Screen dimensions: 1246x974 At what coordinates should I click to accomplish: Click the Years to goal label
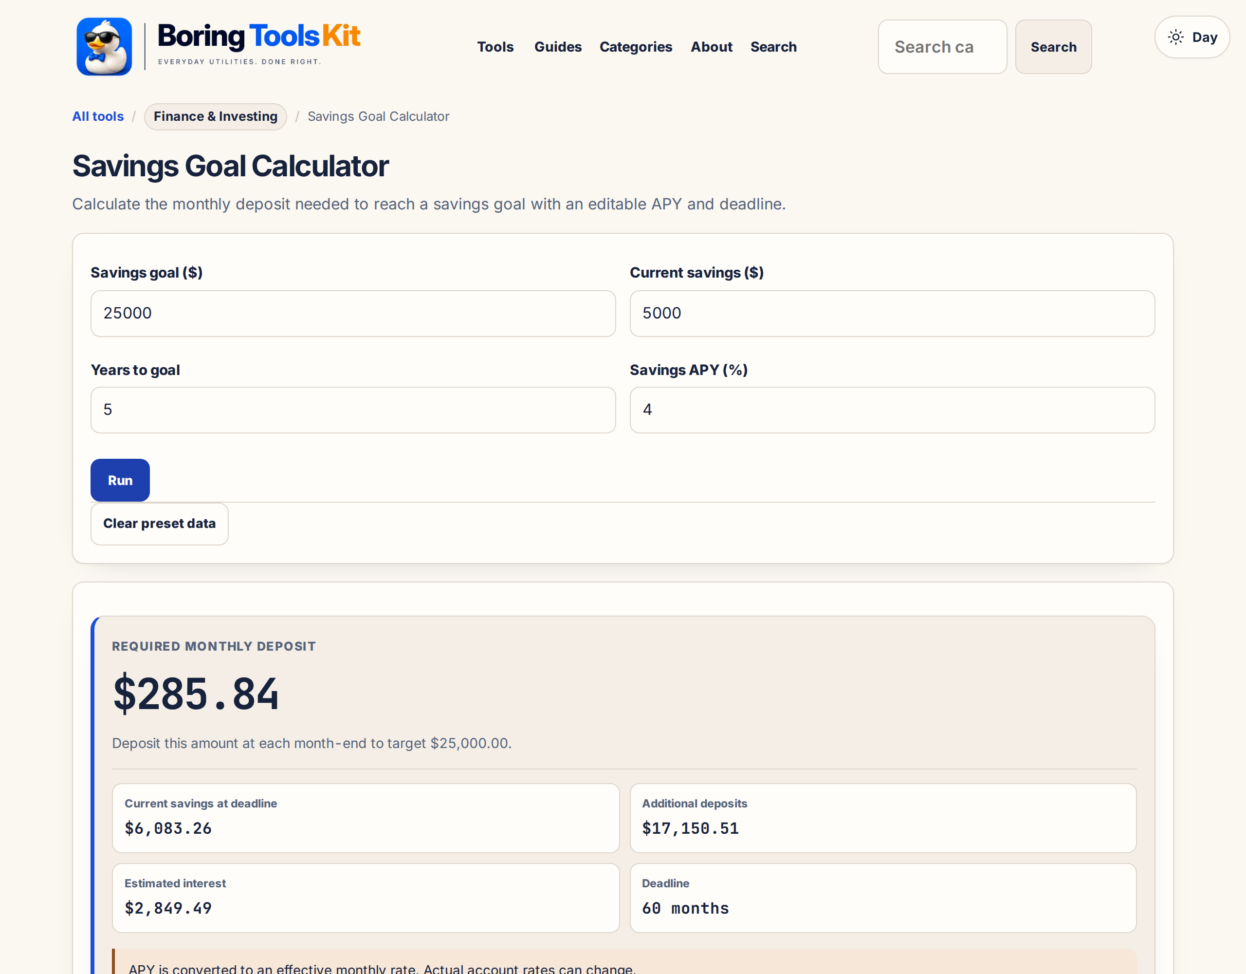(135, 370)
